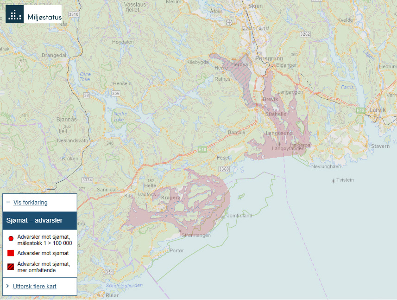This screenshot has width=397, height=300.
Task: Click the road 3360 shield near Feset
Action: 224,169
